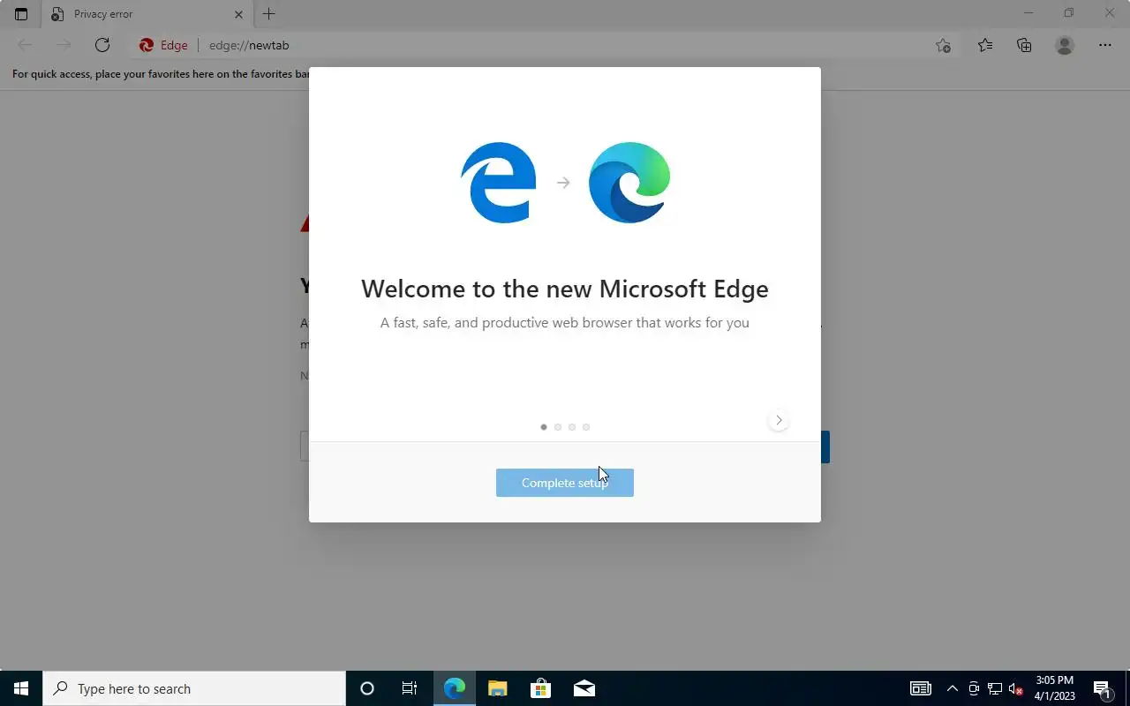Viewport: 1130px width, 706px height.
Task: Show hidden system tray icons
Action: (952, 688)
